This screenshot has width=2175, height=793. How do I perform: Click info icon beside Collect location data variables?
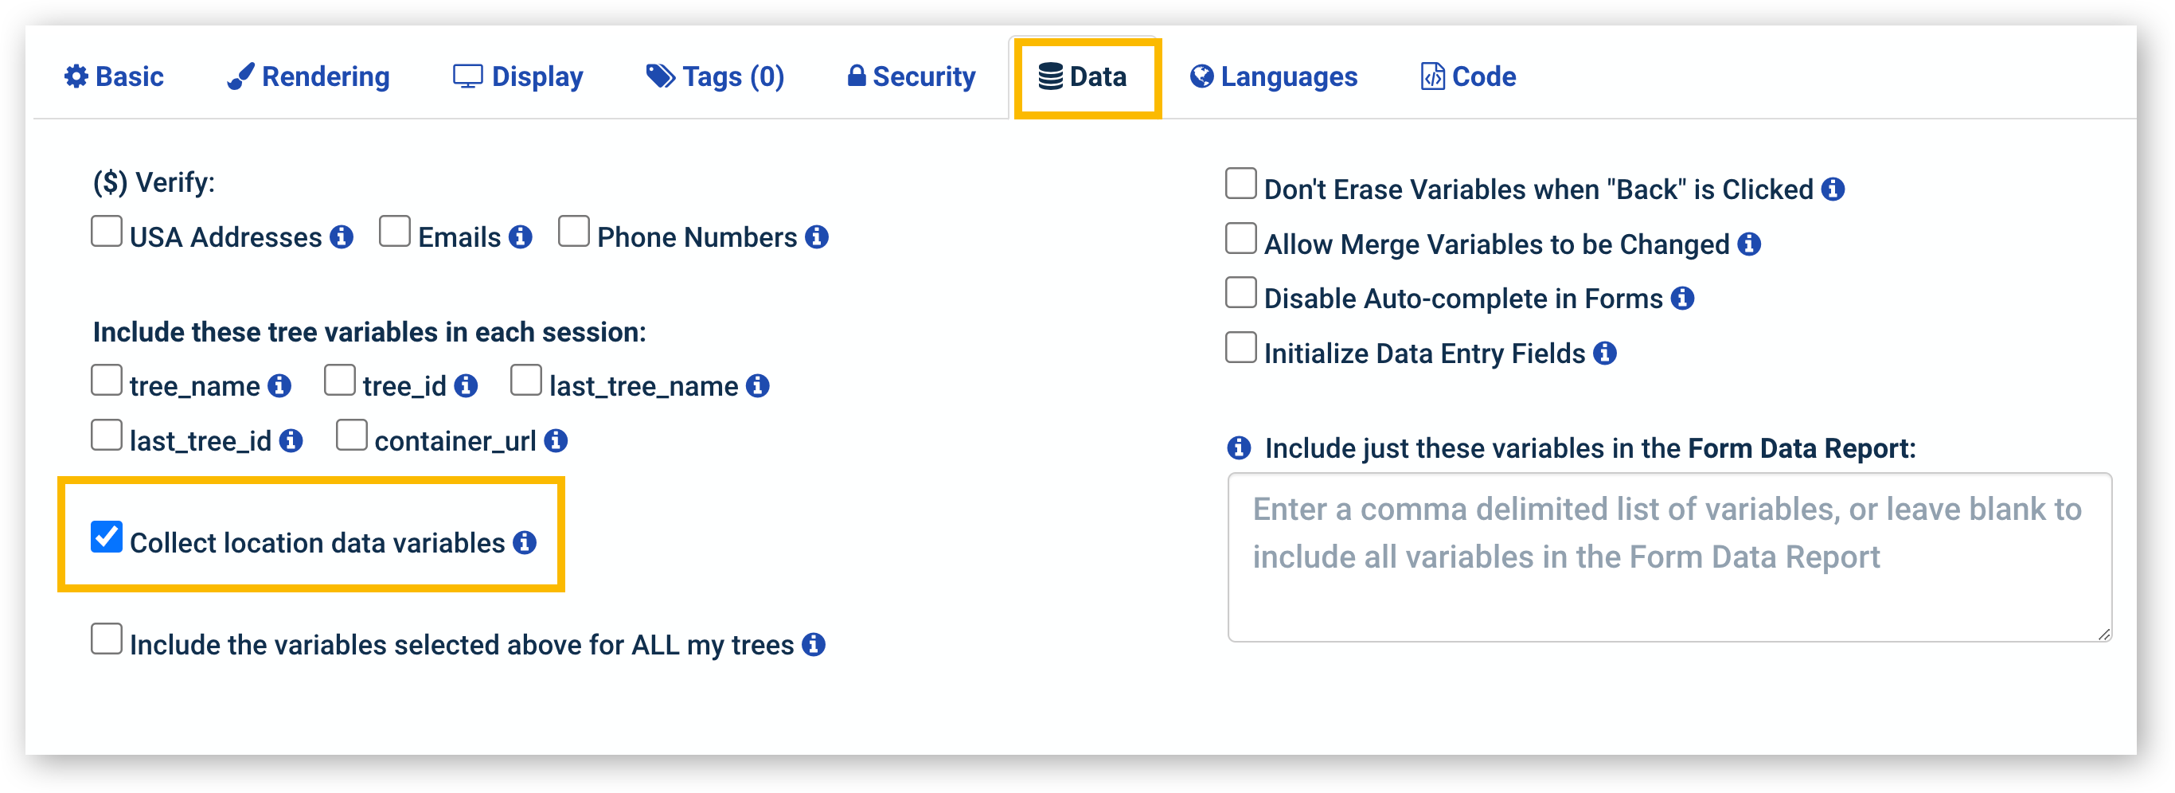point(525,542)
